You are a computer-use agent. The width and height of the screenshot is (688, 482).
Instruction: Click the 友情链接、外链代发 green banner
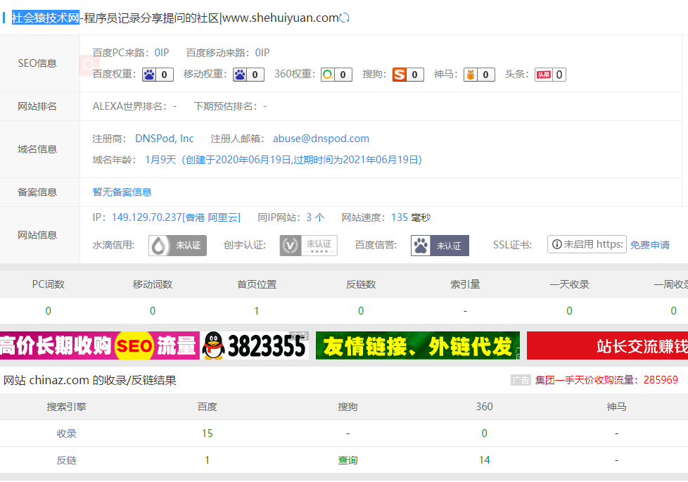pos(418,345)
